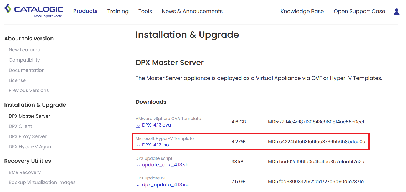This screenshot has height=192, width=406.
Task: Click download arrow icon beside DPX-4.13.ova
Action: click(138, 125)
